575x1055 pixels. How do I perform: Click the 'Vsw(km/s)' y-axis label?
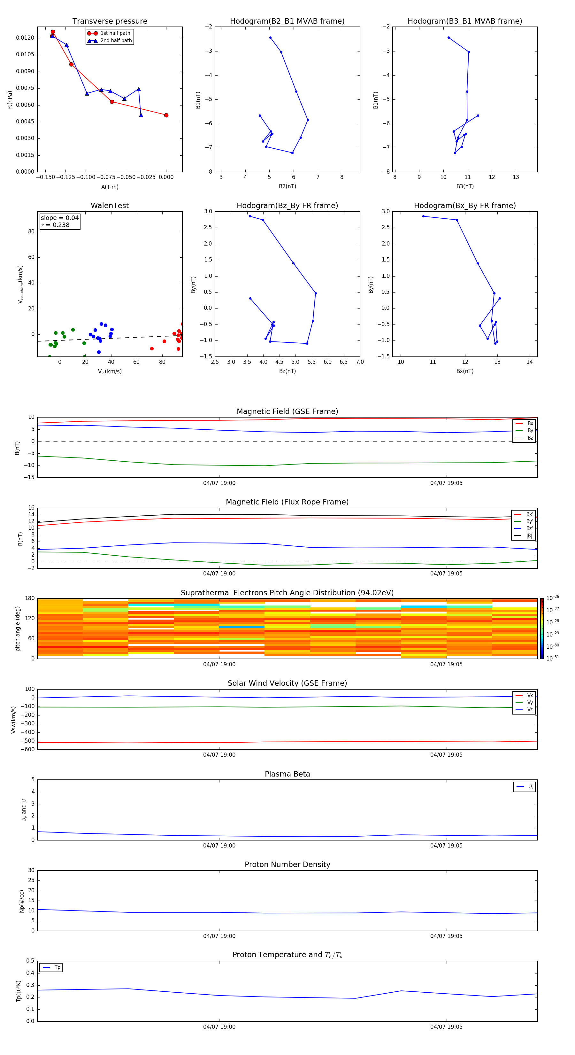13,720
